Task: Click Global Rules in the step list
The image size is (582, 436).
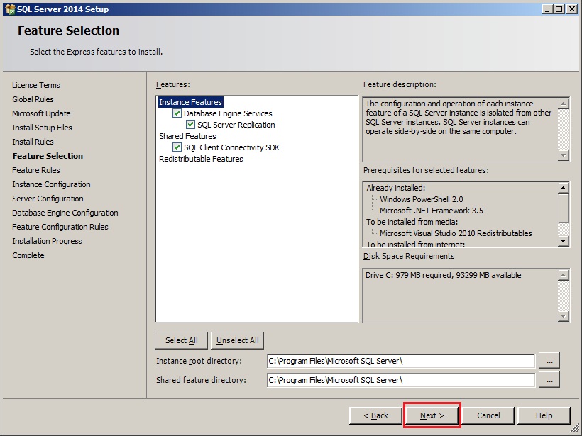Action: [x=33, y=99]
